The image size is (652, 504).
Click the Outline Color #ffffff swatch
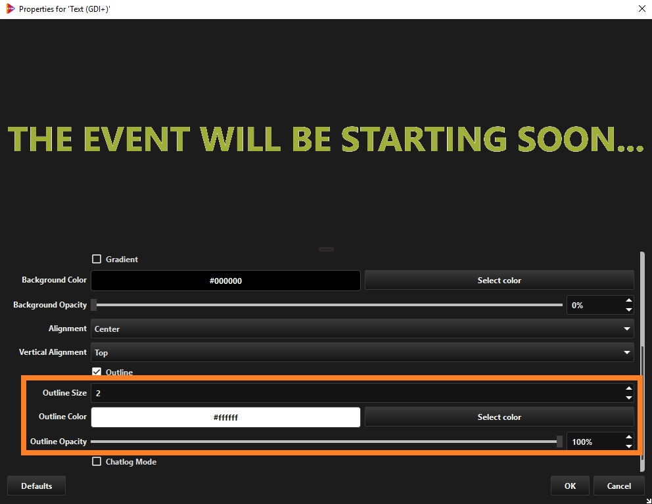(x=226, y=417)
